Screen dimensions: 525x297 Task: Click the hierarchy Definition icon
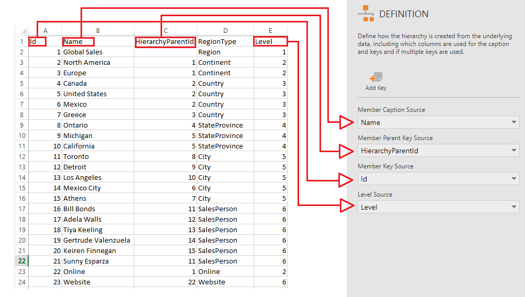tap(366, 14)
